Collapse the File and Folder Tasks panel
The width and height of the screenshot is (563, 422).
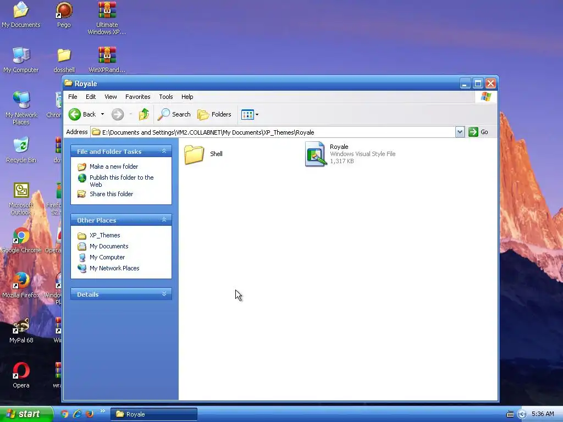[x=164, y=151]
